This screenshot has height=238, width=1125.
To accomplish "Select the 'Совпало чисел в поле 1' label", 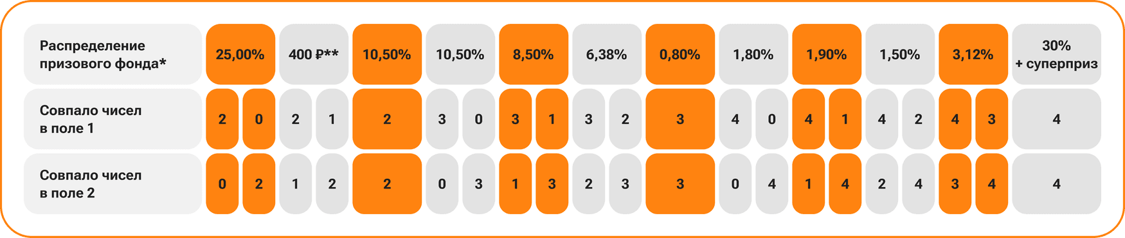I will pos(113,119).
